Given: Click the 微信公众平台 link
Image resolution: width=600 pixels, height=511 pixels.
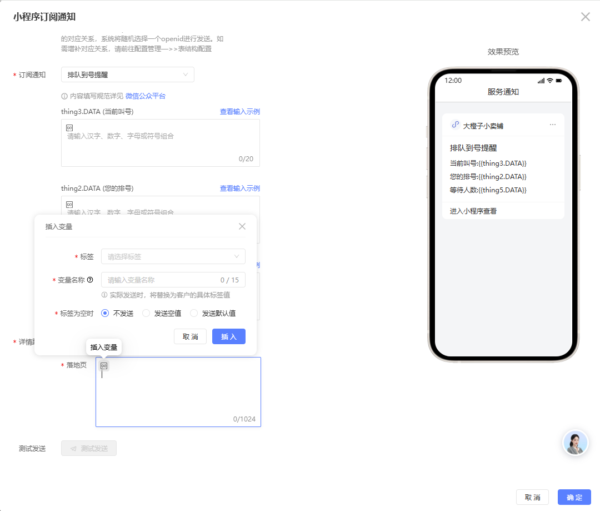Looking at the screenshot, I should coord(146,96).
